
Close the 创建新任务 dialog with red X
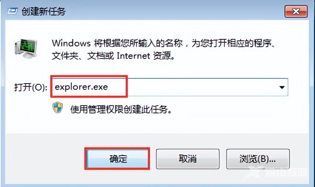[x=296, y=11]
